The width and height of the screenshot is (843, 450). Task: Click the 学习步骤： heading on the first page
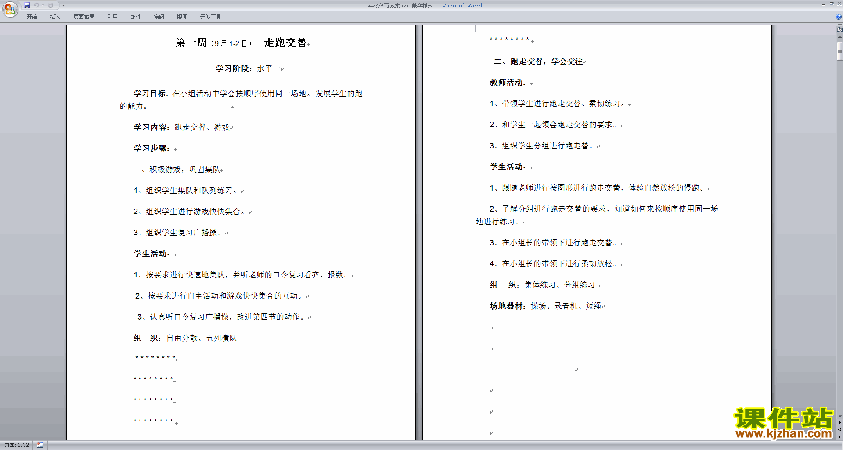(x=152, y=148)
